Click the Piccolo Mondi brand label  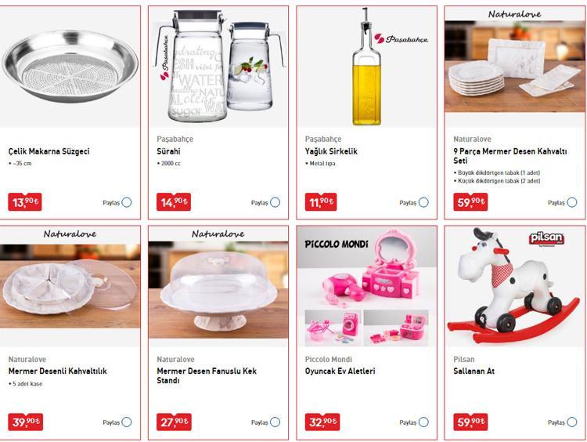click(x=328, y=359)
